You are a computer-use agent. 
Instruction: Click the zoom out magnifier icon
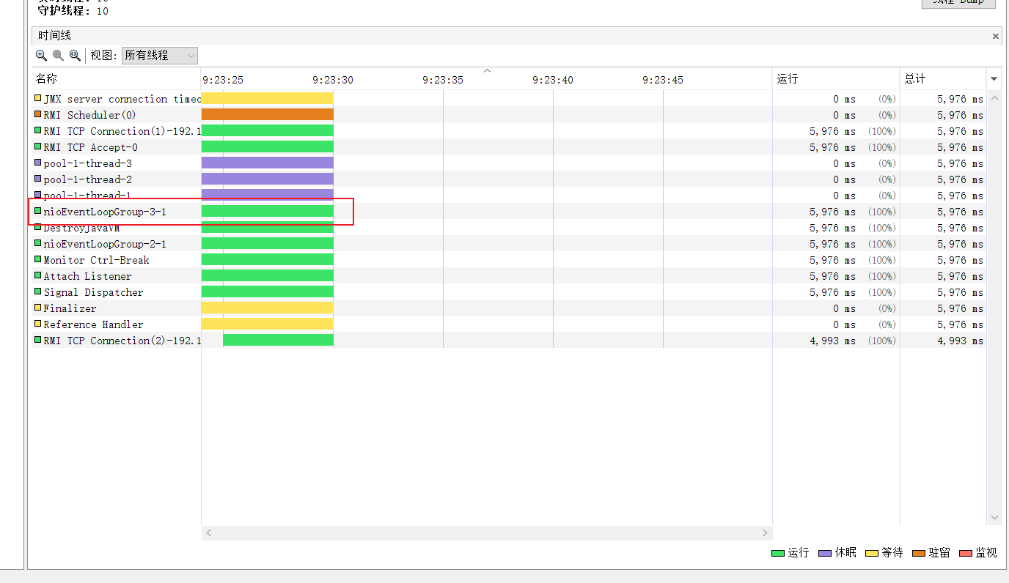click(x=58, y=56)
